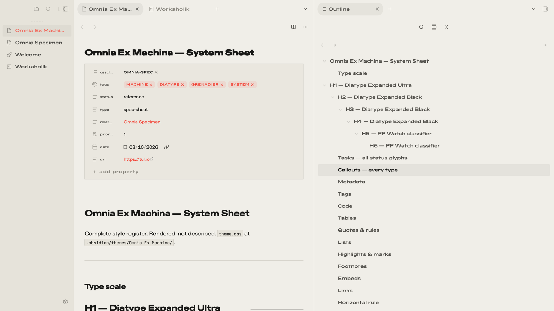Toggle the right sidebar panel
Screen dimensions: 554x311
545,9
